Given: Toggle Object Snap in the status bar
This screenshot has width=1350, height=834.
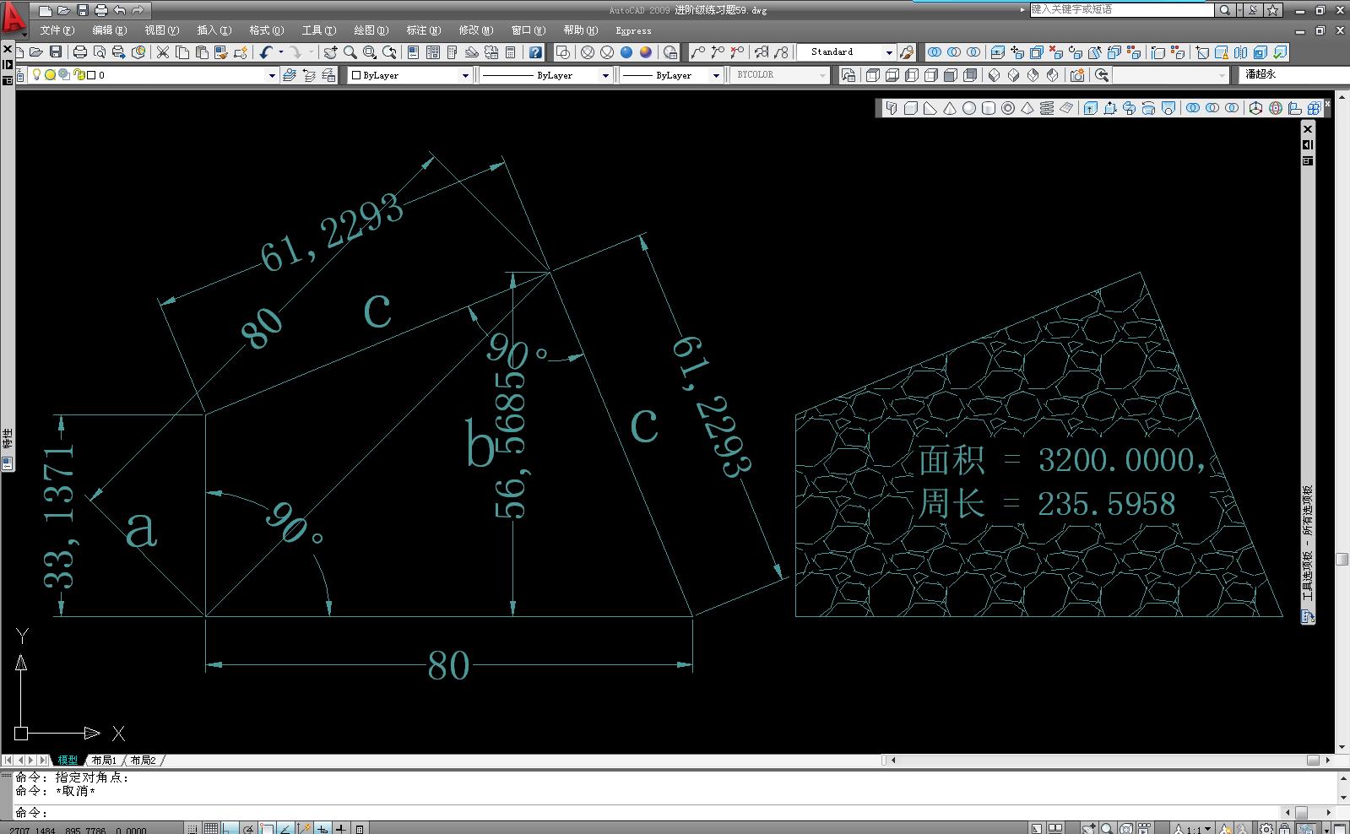Looking at the screenshot, I should [267, 828].
